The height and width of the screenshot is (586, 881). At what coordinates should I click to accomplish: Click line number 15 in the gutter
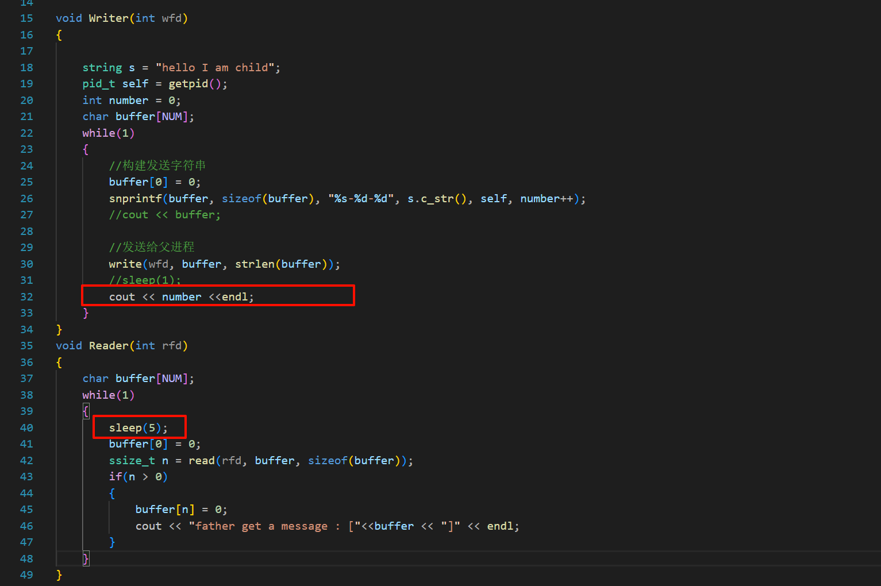[x=26, y=18]
